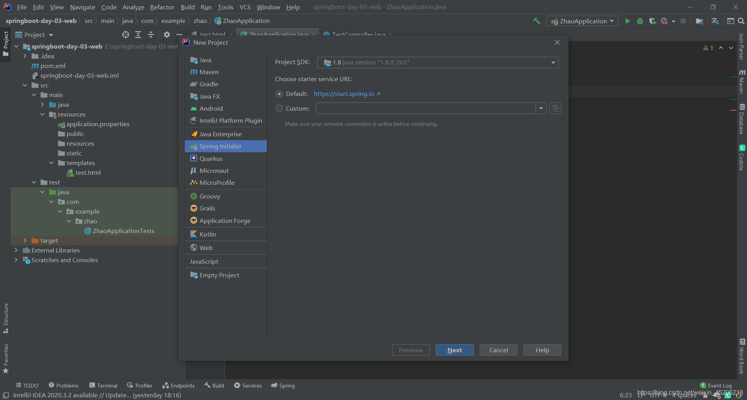Viewport: 747px width, 400px height.
Task: Open the Navigate menu
Action: pos(82,7)
